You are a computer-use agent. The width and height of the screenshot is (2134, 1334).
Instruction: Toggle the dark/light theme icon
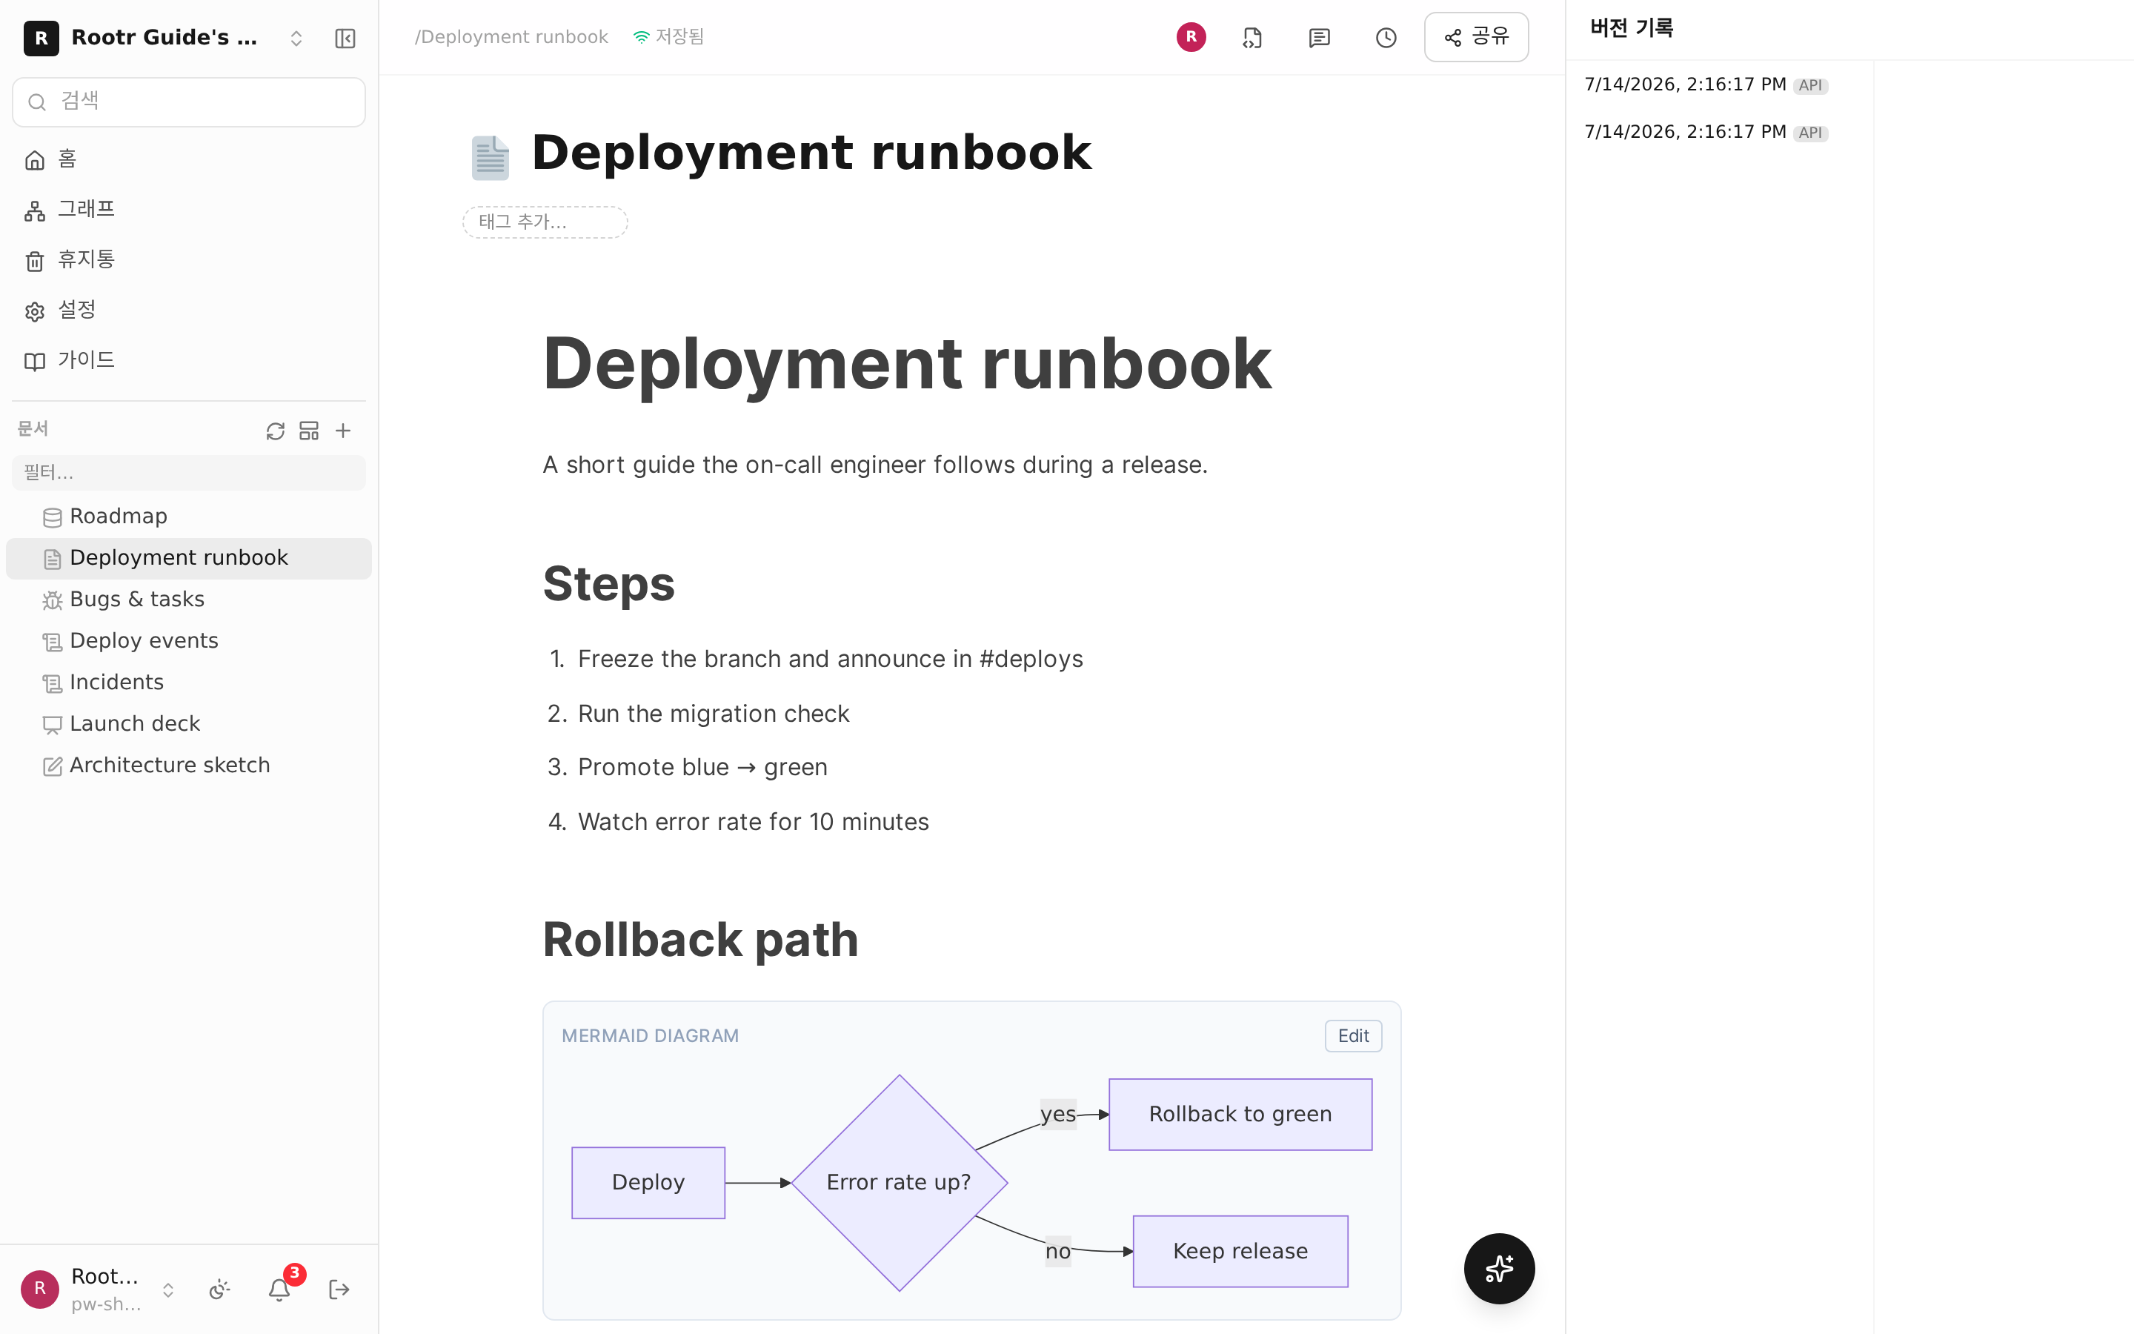pos(219,1289)
